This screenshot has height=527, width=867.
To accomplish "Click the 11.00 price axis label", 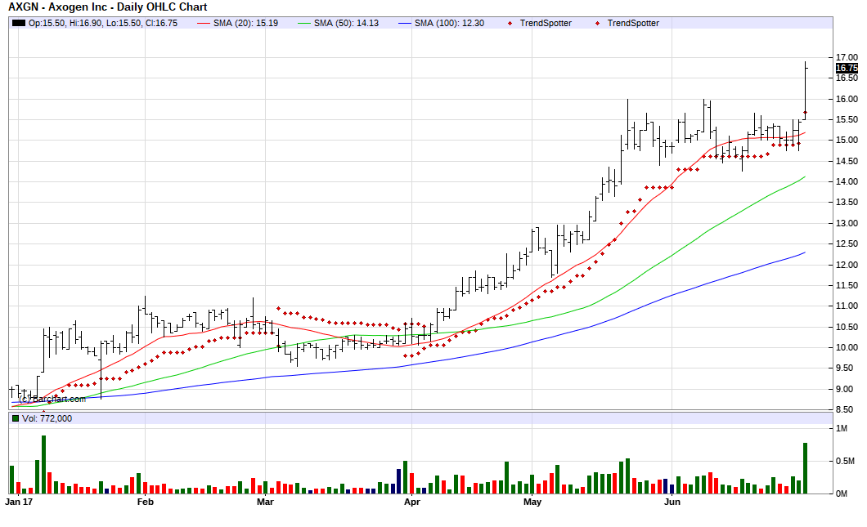I will click(x=847, y=306).
